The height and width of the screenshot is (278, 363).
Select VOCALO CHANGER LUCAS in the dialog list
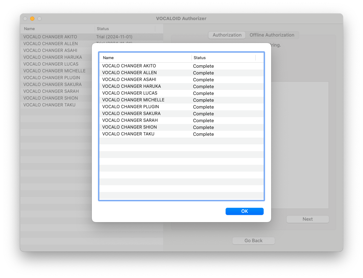129,93
